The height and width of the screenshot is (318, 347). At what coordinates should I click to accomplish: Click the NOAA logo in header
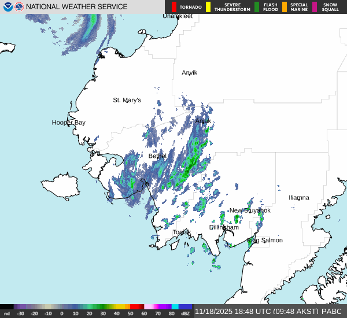coord(8,7)
